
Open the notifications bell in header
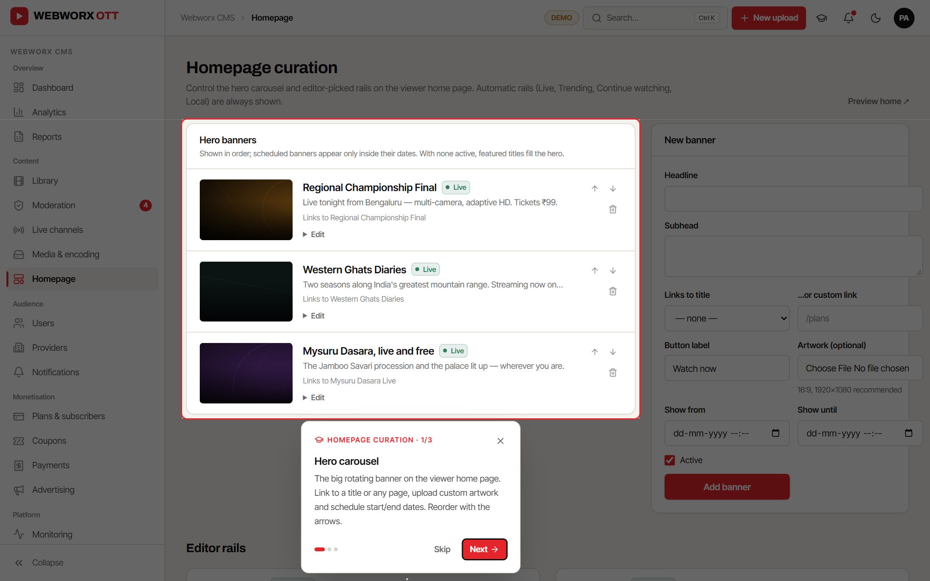849,18
